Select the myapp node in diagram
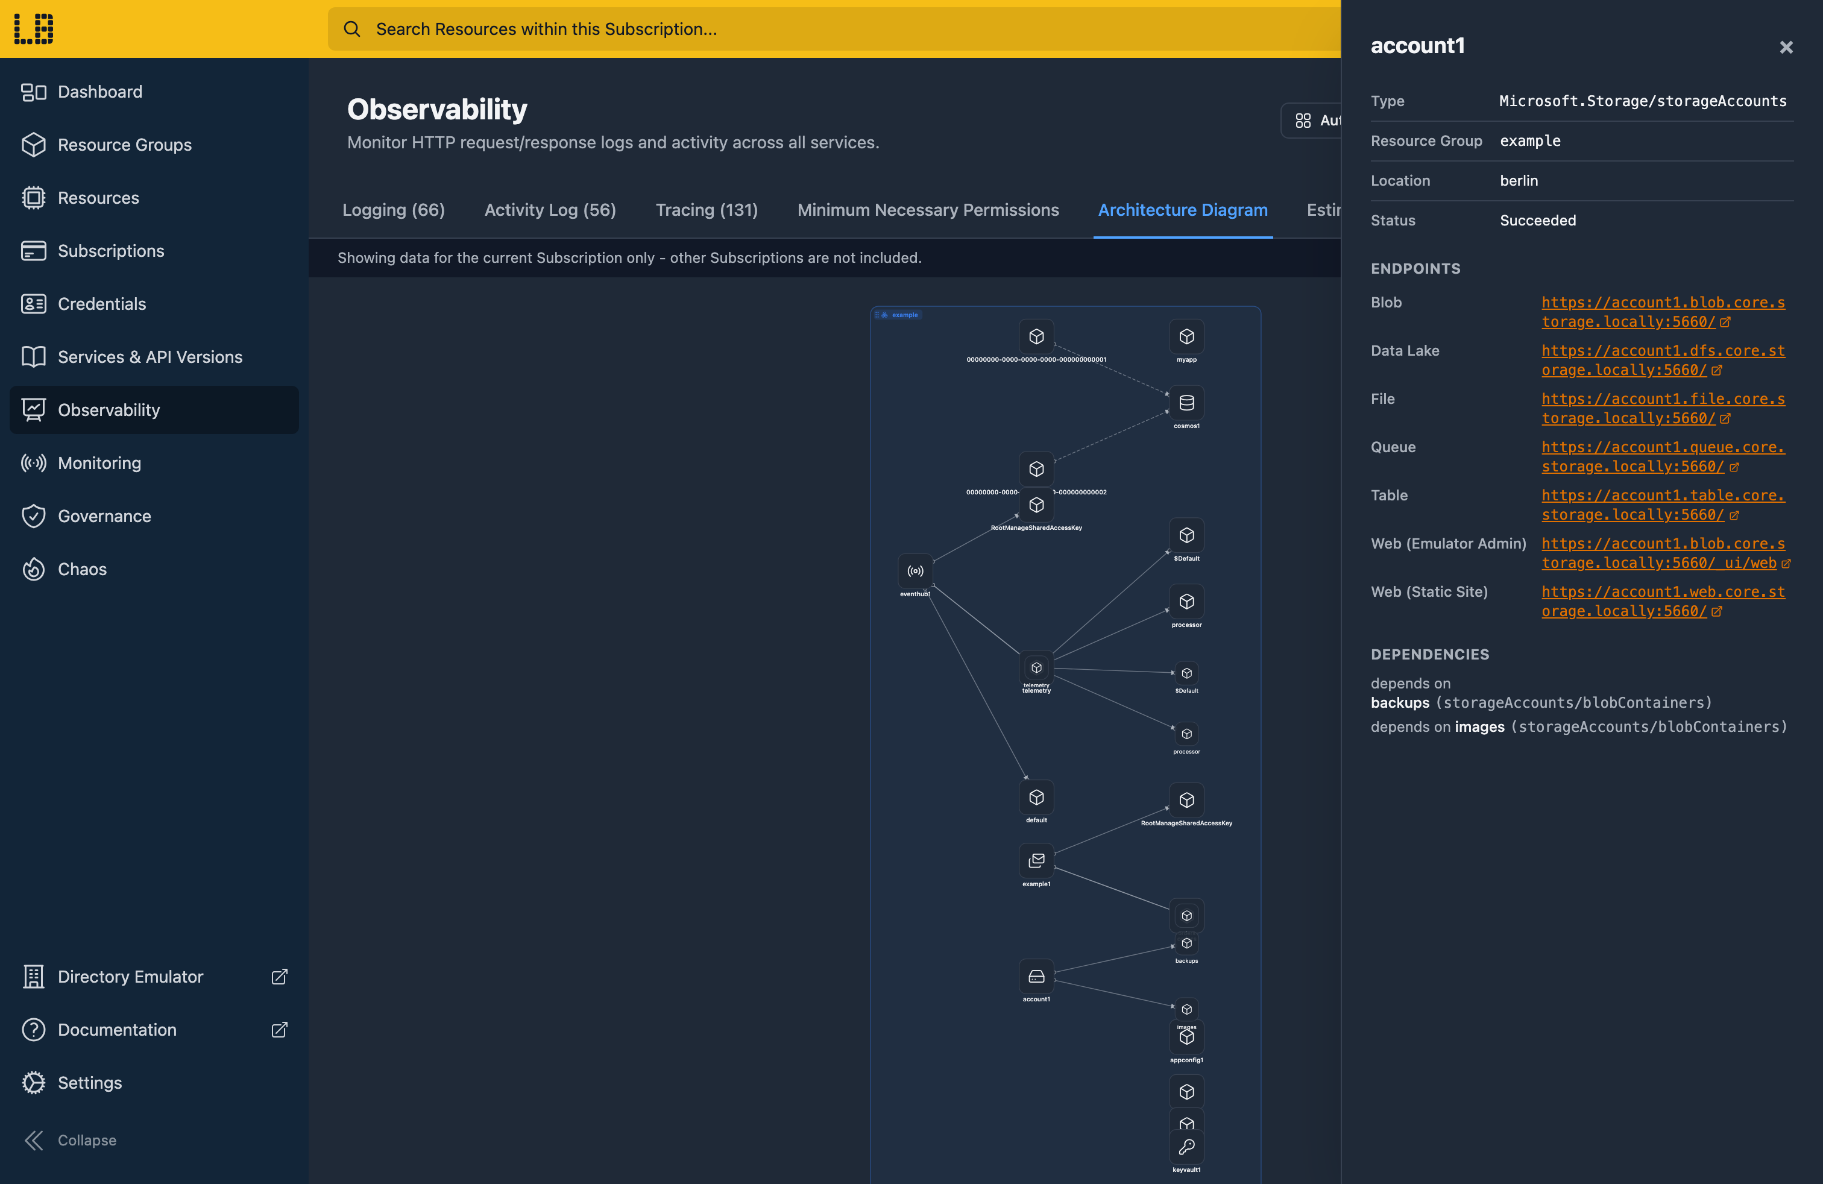1823x1184 pixels. coord(1186,337)
